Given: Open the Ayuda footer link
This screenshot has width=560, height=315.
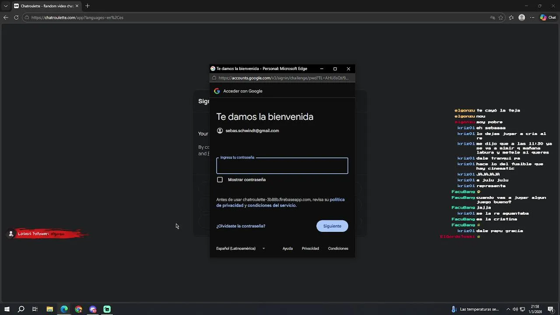Looking at the screenshot, I should tap(287, 248).
